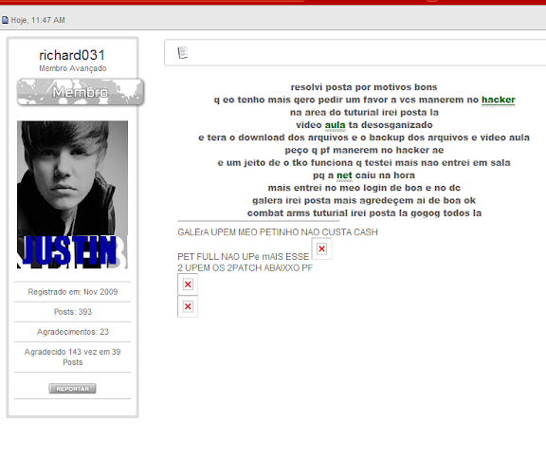Viewport: 546px width, 459px height.
Task: Click the REPORTAR button
Action: [x=72, y=389]
